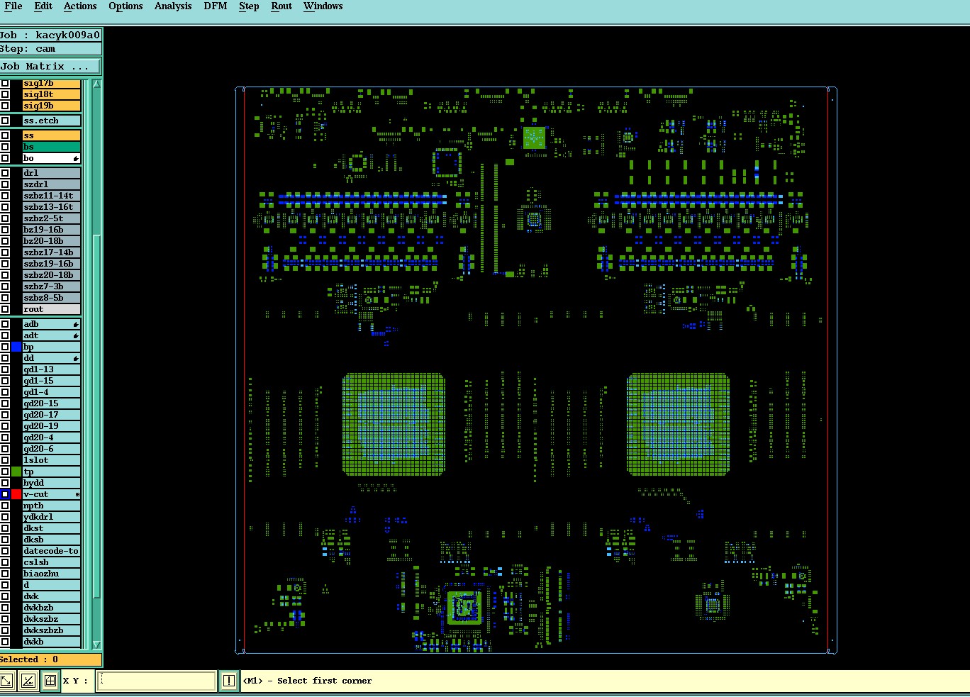Click the edit pencil icon on dd layer

pyautogui.click(x=76, y=358)
